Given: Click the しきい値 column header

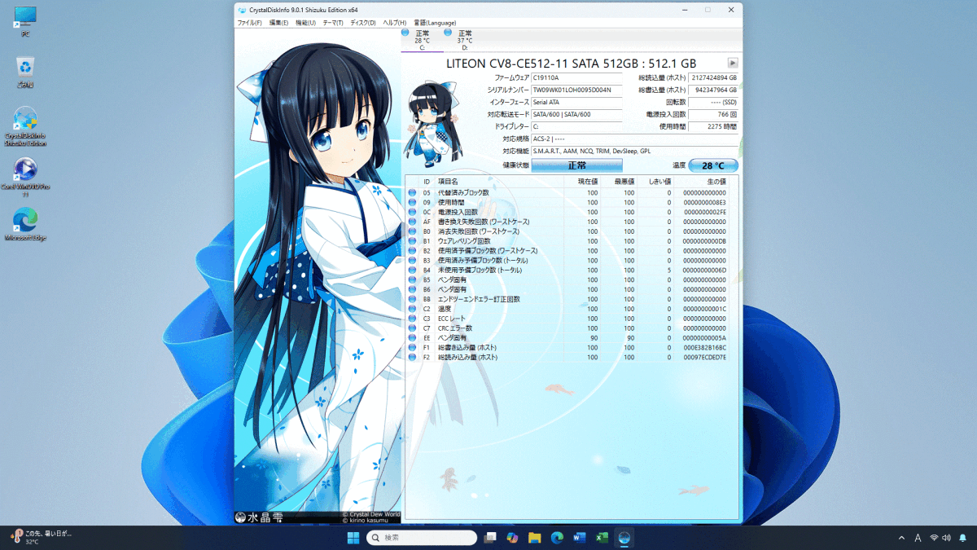Looking at the screenshot, I should click(x=655, y=181).
